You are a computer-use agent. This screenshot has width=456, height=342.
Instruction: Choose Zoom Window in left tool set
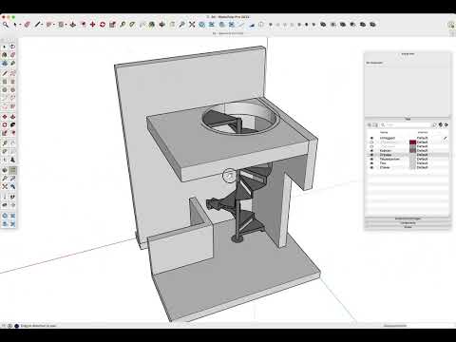pos(12,179)
